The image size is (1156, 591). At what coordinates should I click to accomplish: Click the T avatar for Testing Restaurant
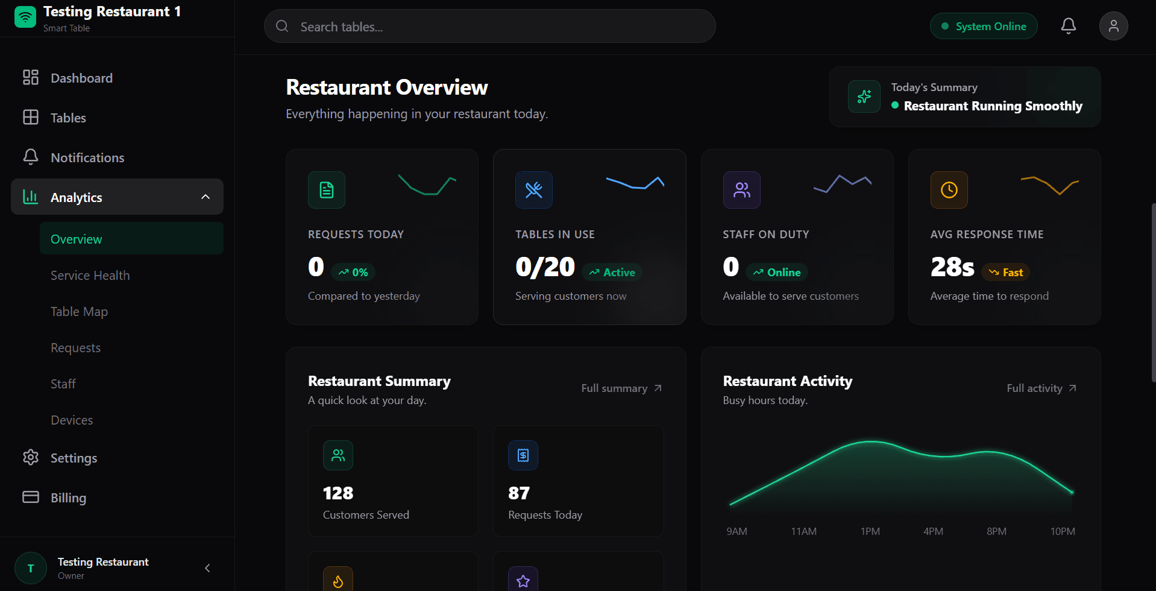31,568
